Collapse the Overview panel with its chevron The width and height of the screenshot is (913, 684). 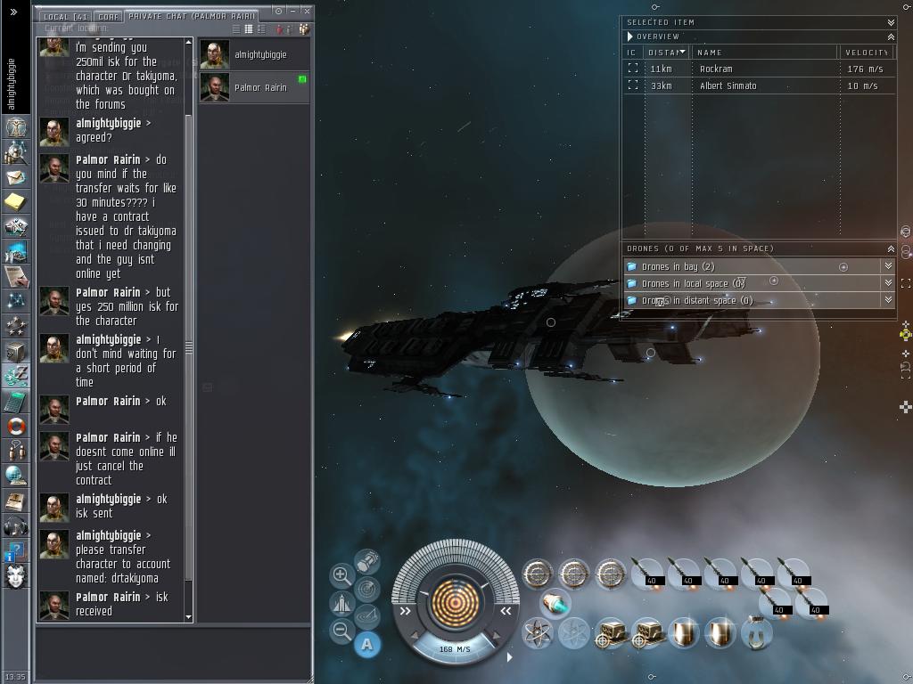pos(891,37)
